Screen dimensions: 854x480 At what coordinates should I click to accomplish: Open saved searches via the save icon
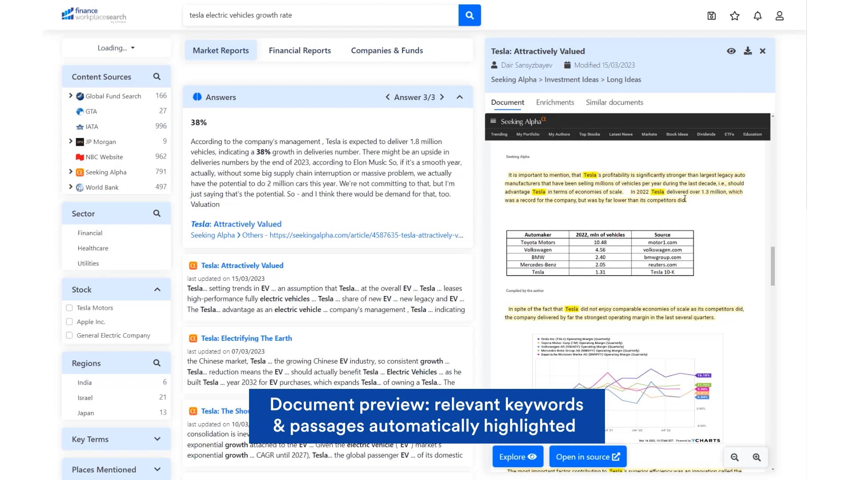click(712, 16)
